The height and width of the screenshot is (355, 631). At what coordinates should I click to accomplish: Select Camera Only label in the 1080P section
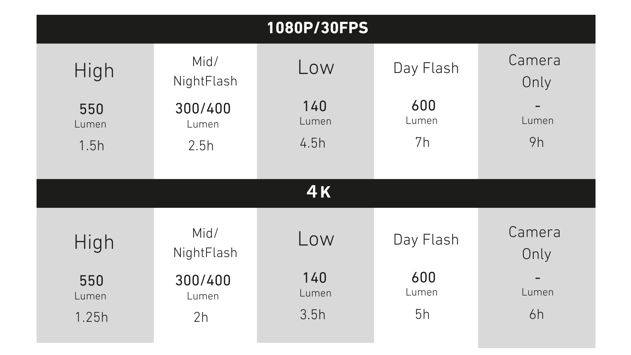point(535,71)
